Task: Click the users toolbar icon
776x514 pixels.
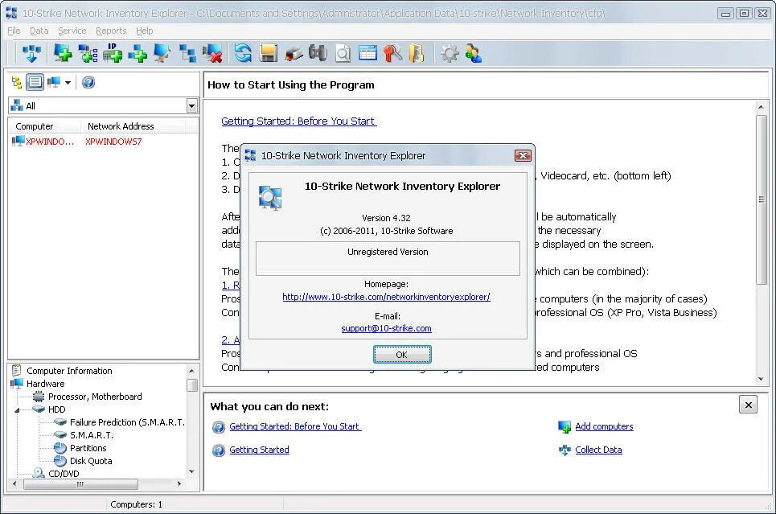Action: pyautogui.click(x=474, y=53)
